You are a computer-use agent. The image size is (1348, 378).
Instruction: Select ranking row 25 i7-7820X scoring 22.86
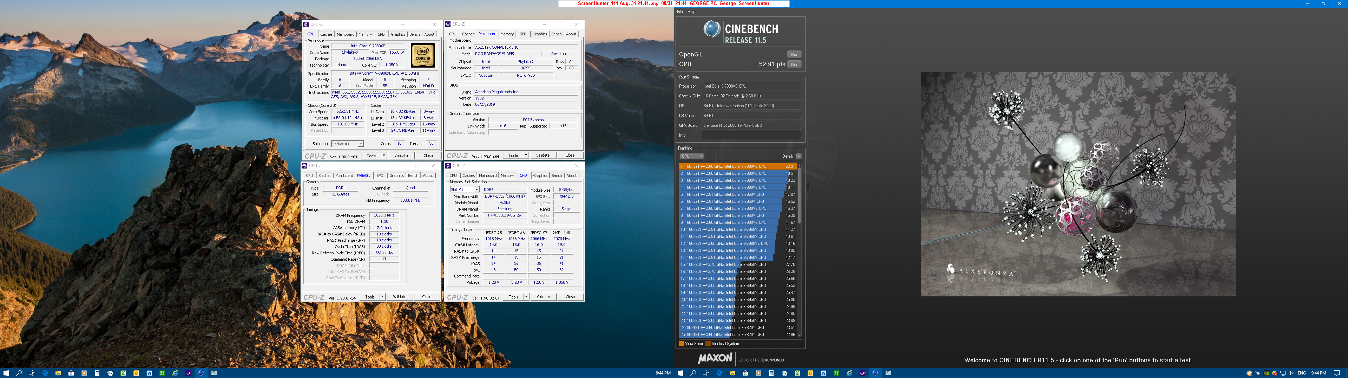point(737,335)
